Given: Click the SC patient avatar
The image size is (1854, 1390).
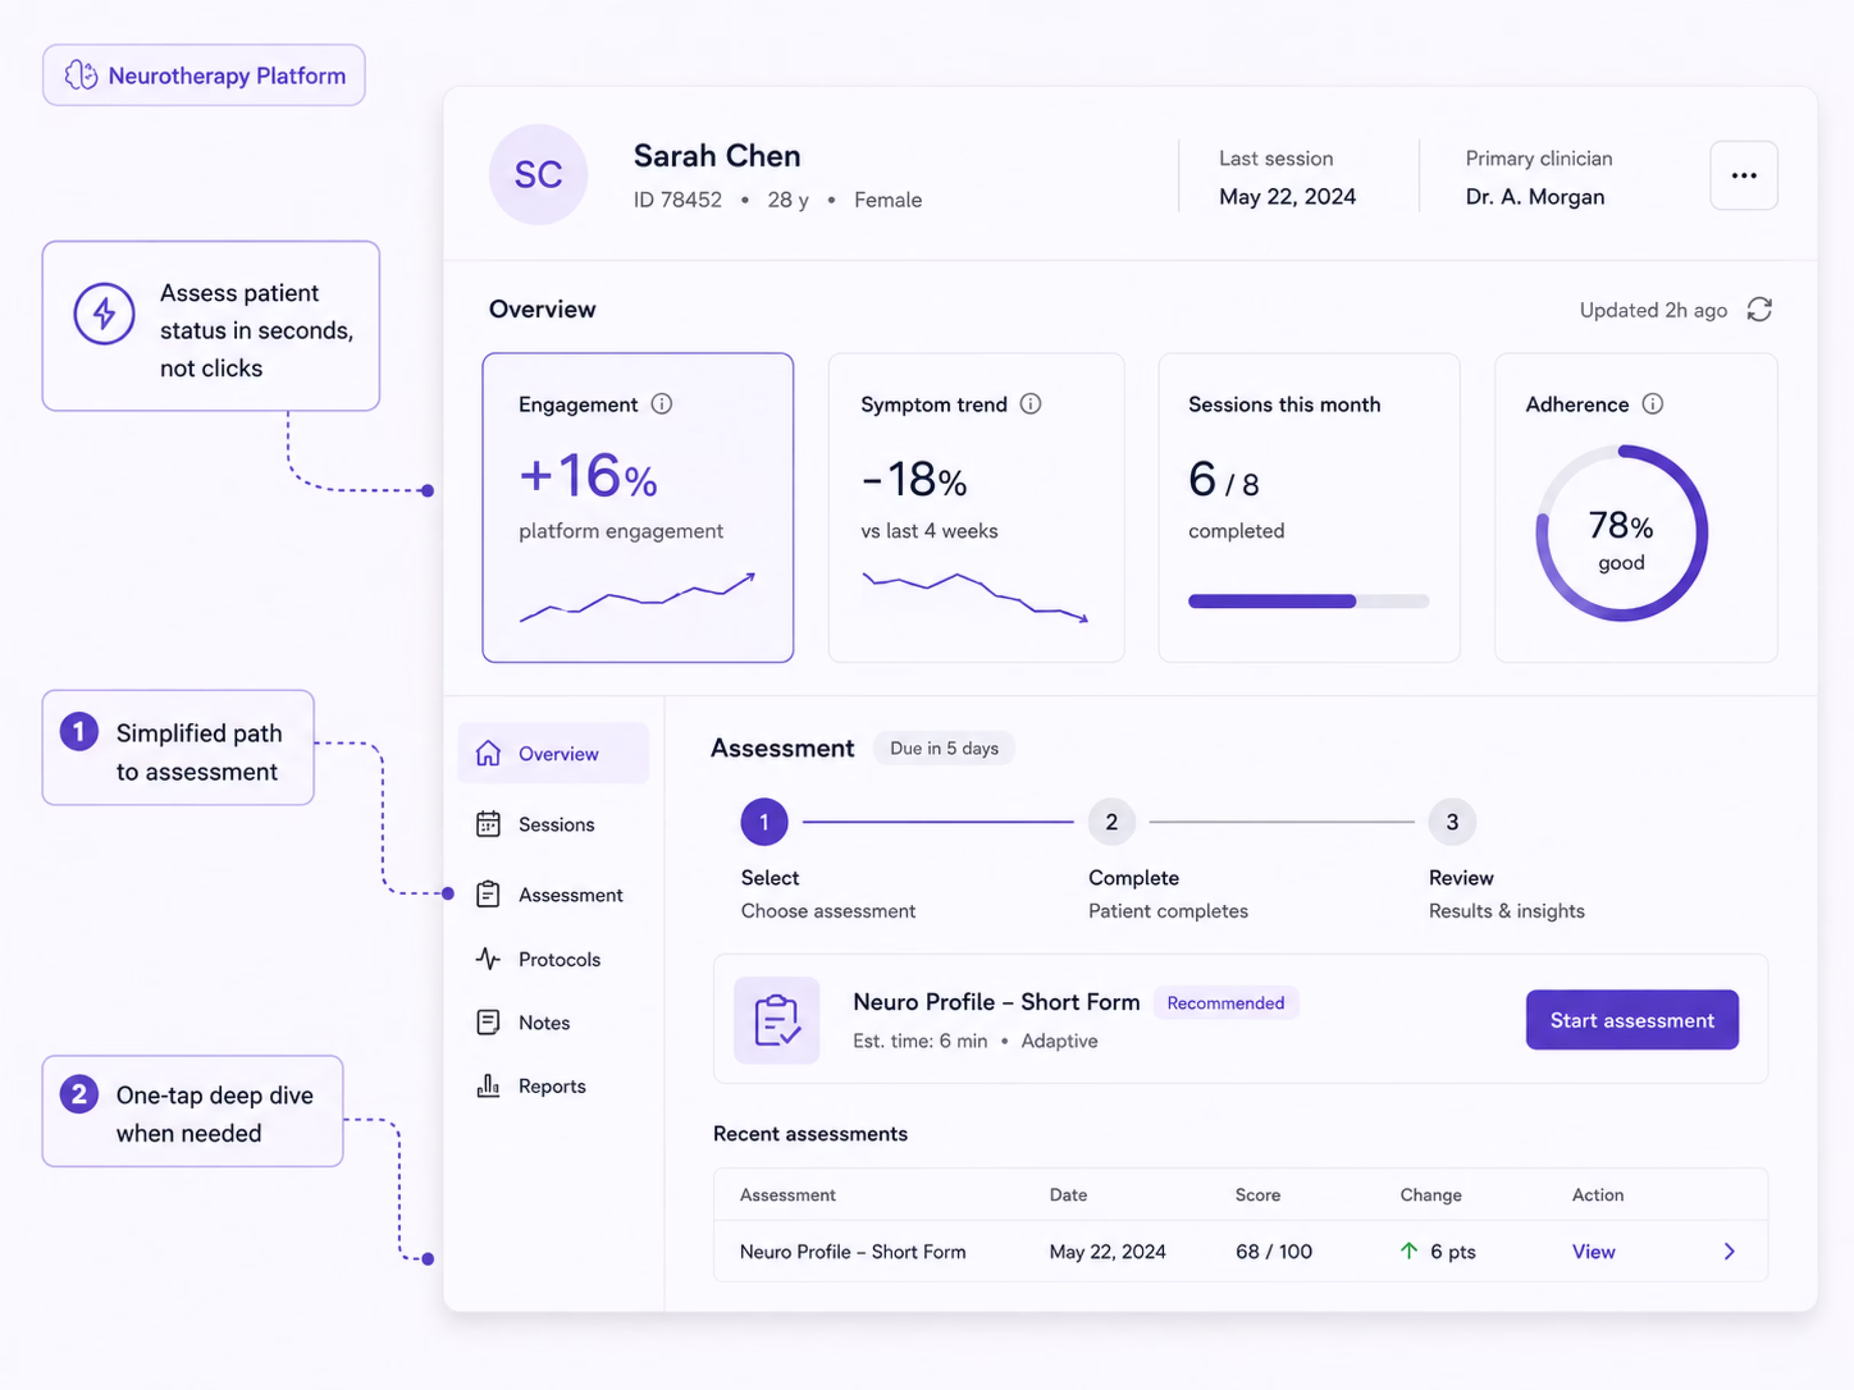Looking at the screenshot, I should pyautogui.click(x=538, y=174).
